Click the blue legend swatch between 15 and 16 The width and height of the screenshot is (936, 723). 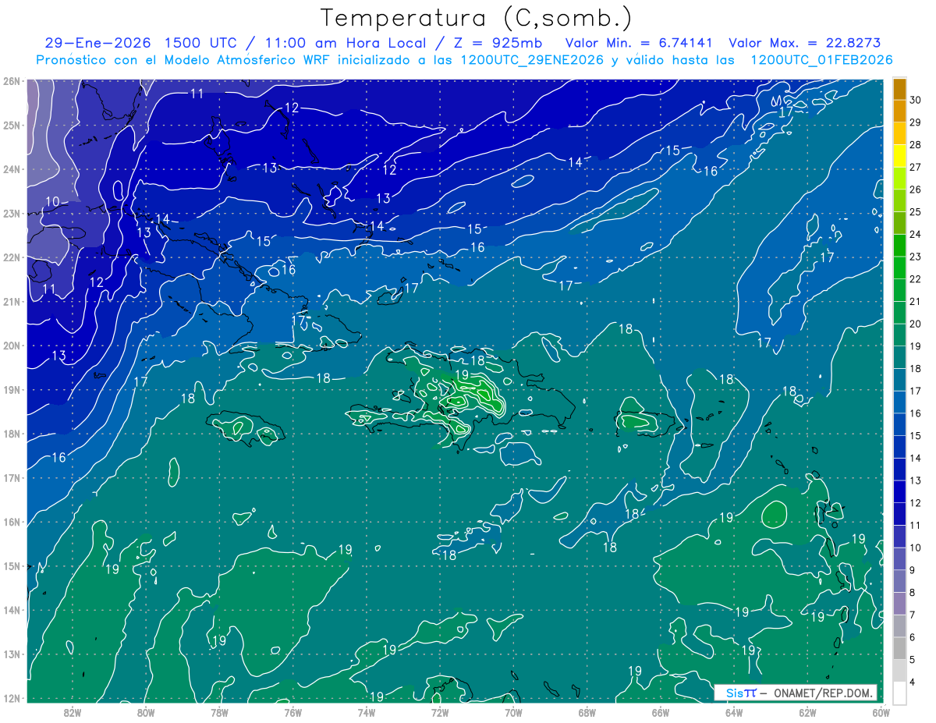(899, 424)
